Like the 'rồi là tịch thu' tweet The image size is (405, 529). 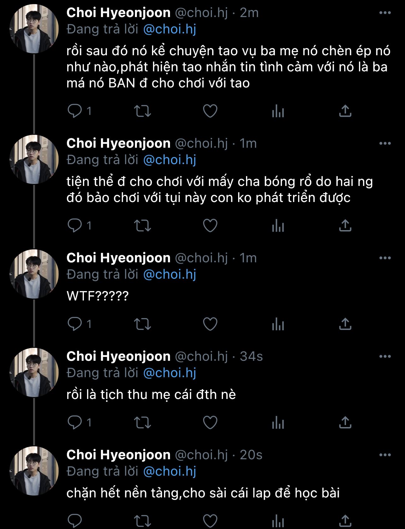(210, 423)
